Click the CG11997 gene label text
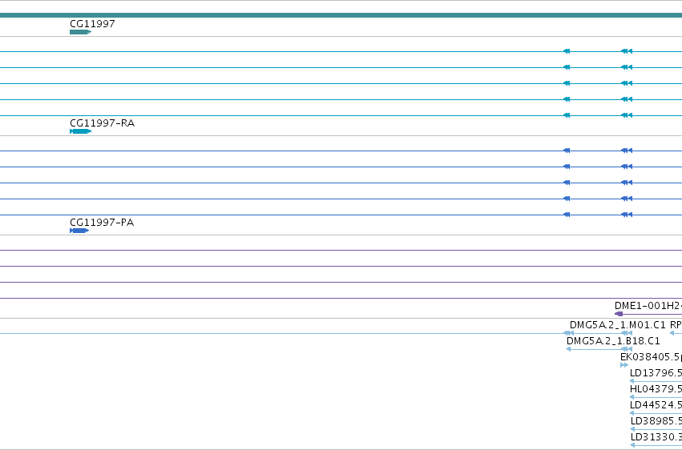 pyautogui.click(x=92, y=23)
